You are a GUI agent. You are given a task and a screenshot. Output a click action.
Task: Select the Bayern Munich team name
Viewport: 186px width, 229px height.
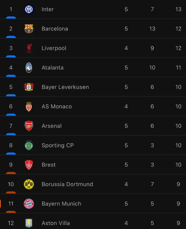[x=61, y=204]
